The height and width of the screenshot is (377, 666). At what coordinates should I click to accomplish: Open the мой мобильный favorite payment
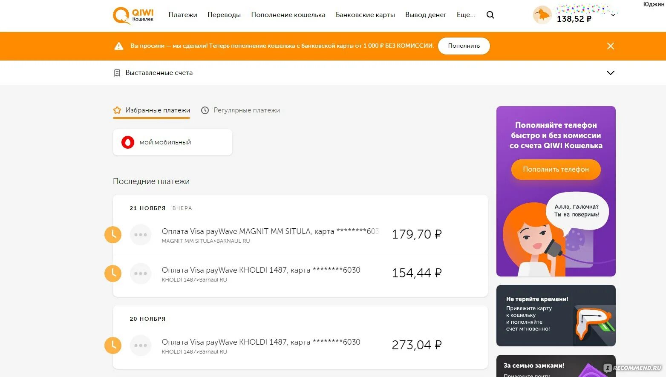[173, 142]
